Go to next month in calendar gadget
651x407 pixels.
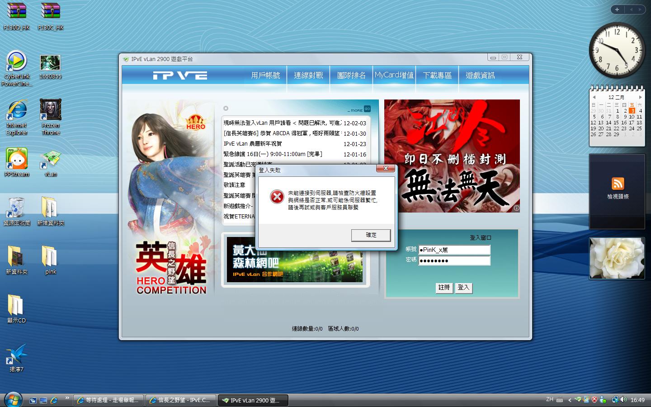point(640,97)
